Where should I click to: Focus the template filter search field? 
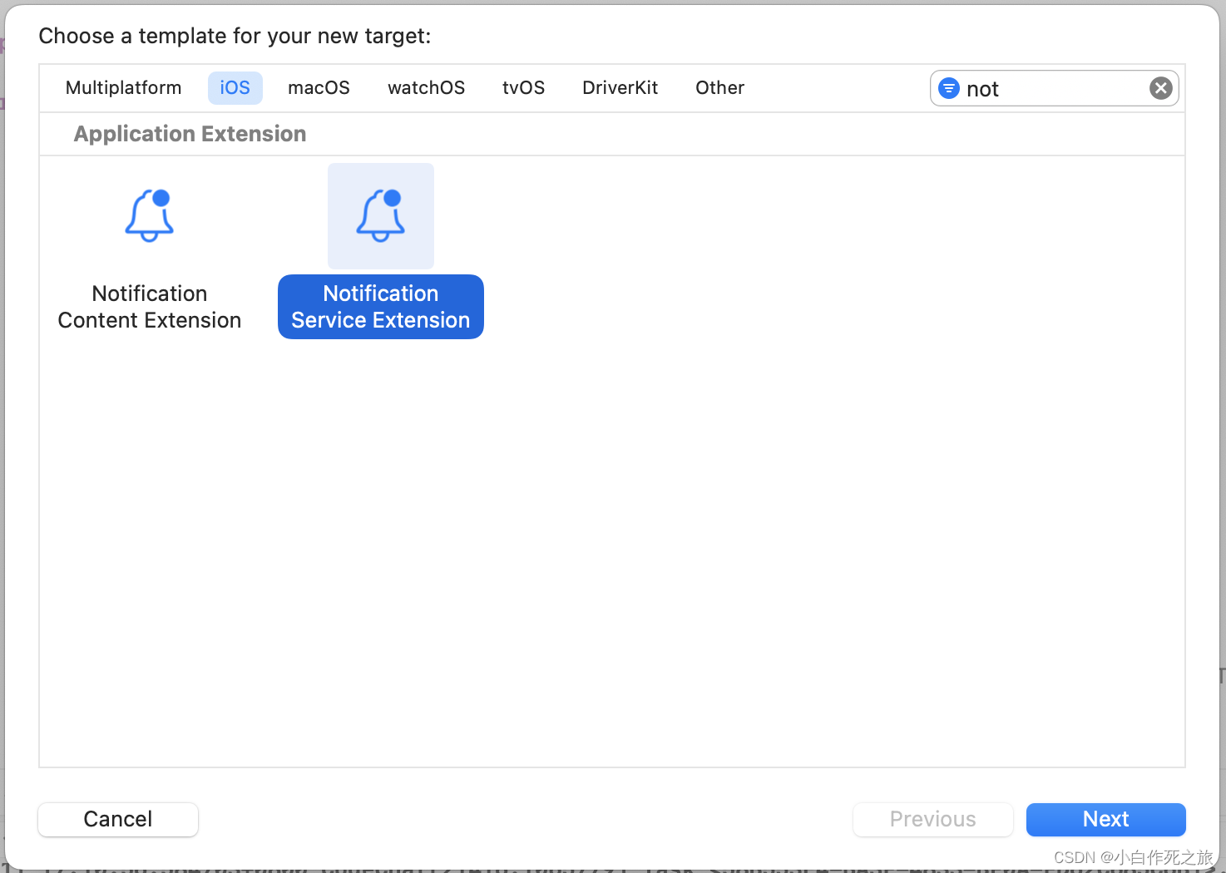pyautogui.click(x=1054, y=88)
